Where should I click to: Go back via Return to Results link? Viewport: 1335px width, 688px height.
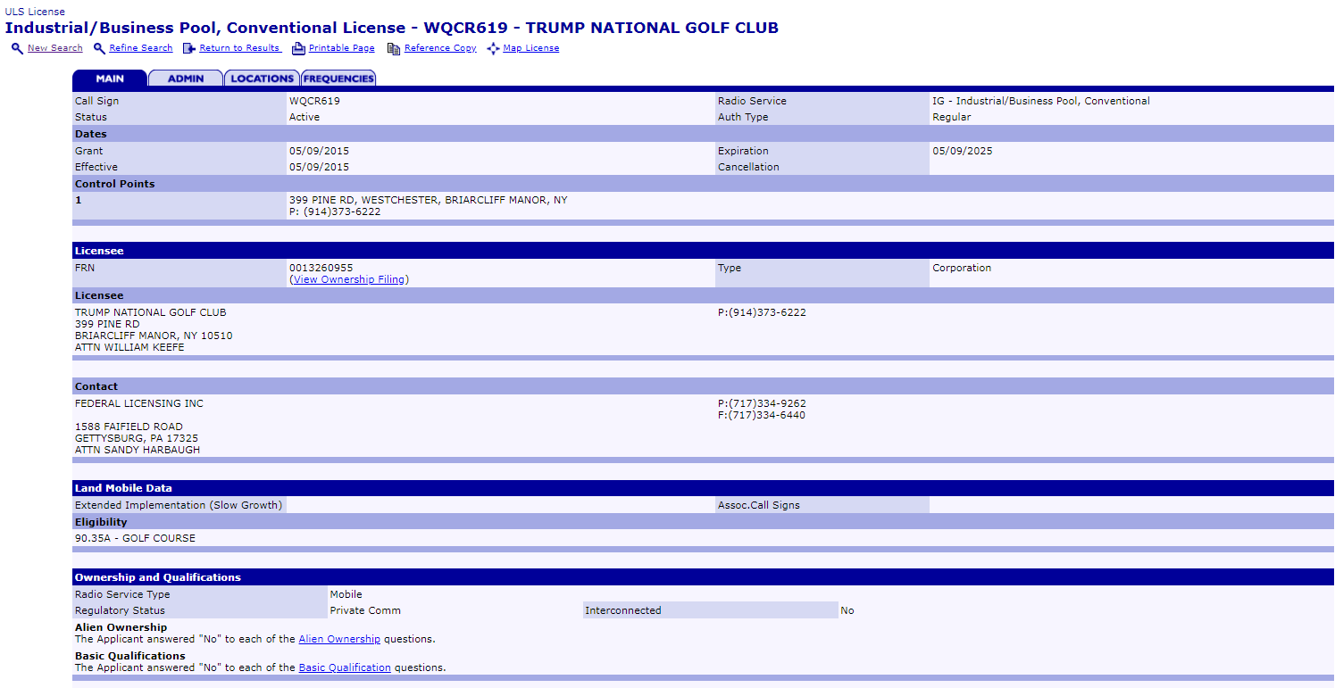pos(239,48)
